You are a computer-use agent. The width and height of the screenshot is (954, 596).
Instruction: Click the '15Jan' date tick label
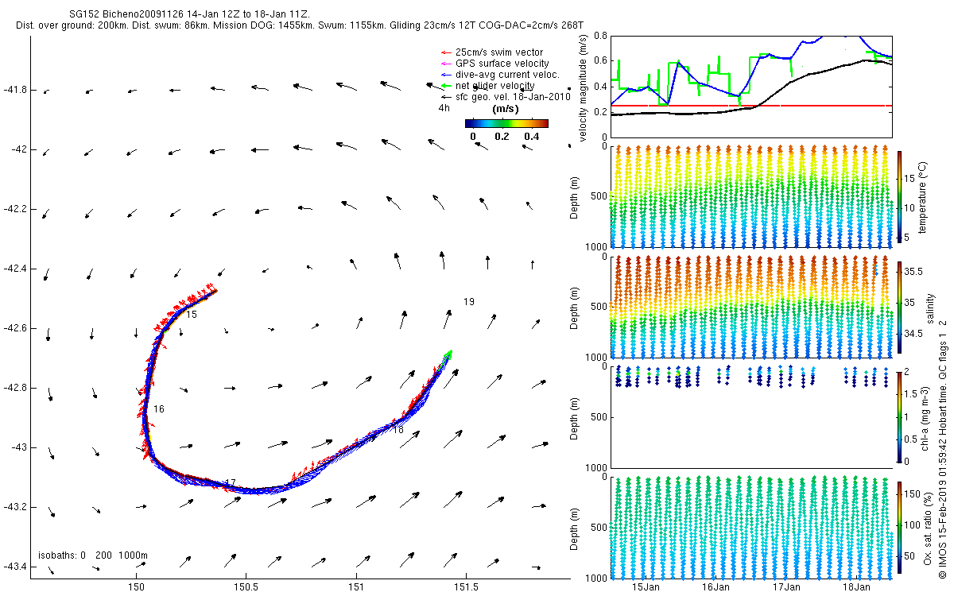click(x=646, y=587)
